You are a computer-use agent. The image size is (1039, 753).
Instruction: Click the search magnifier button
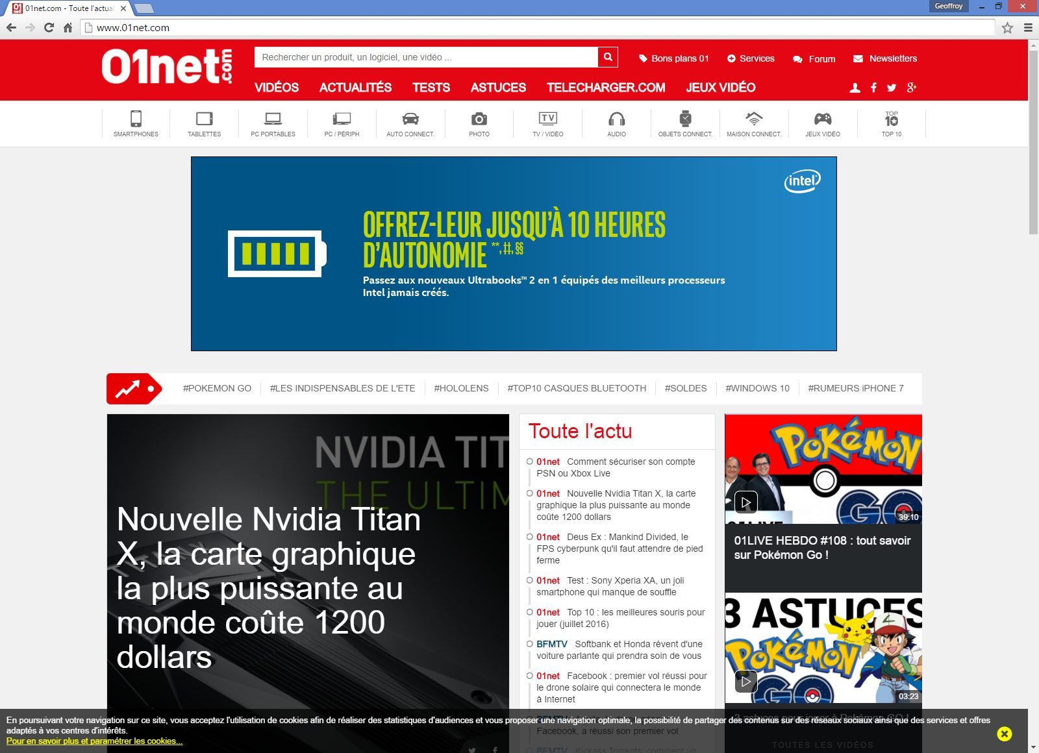(607, 57)
